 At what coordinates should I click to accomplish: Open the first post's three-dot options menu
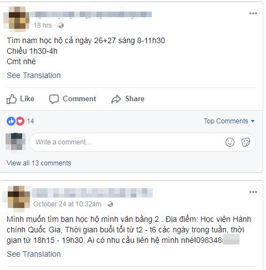pyautogui.click(x=253, y=13)
